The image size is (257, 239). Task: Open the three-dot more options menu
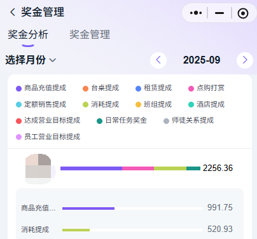(196, 13)
